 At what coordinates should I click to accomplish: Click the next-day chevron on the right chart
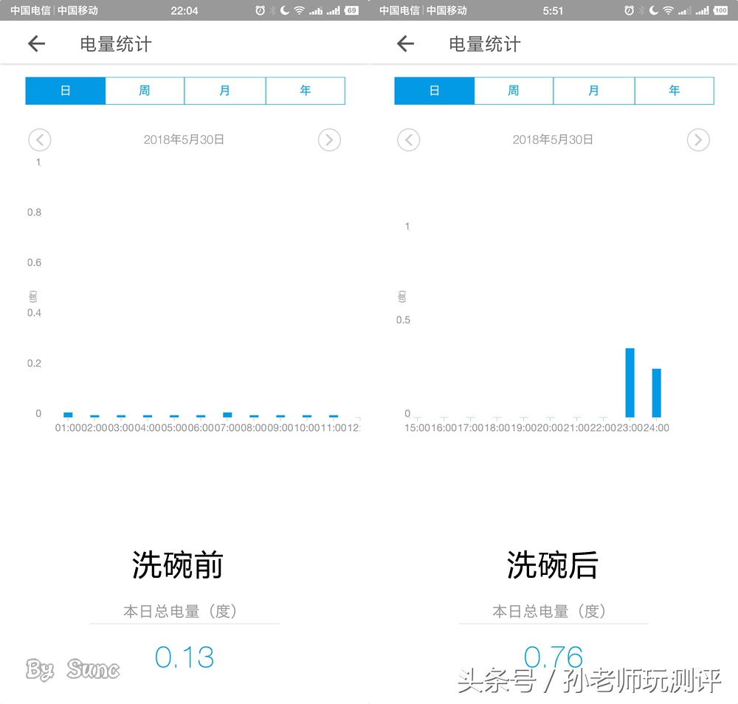click(x=698, y=139)
